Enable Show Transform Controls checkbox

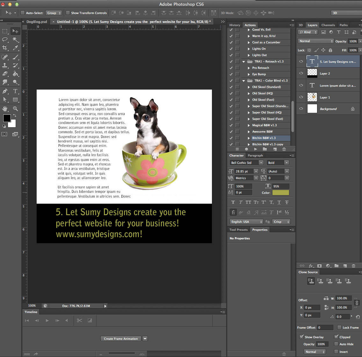68,13
